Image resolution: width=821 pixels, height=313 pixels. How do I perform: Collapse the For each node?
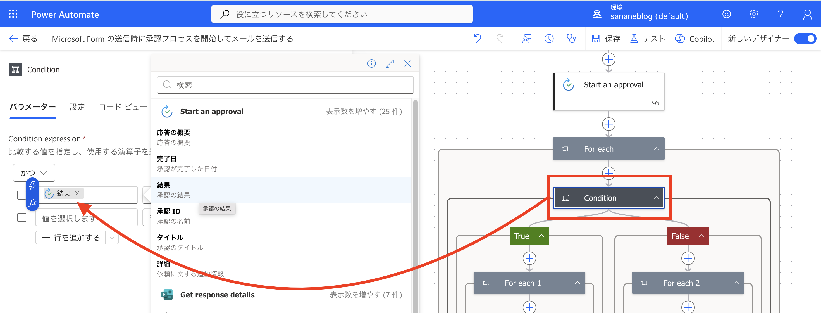657,149
